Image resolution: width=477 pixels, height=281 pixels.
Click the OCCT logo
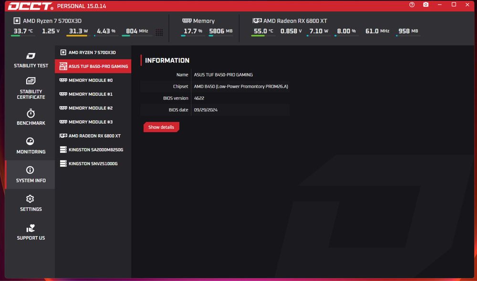pyautogui.click(x=31, y=6)
